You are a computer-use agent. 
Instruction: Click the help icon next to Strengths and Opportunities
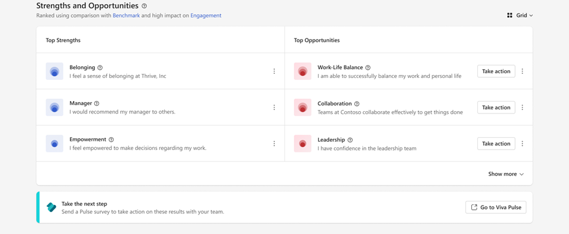pyautogui.click(x=145, y=6)
